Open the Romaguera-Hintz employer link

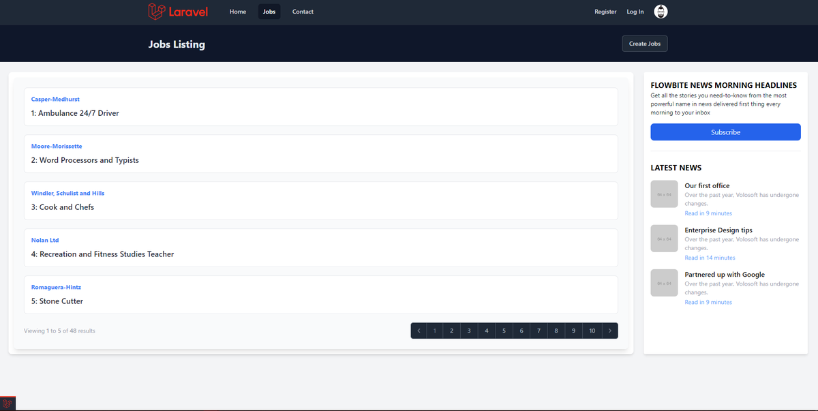pos(56,288)
